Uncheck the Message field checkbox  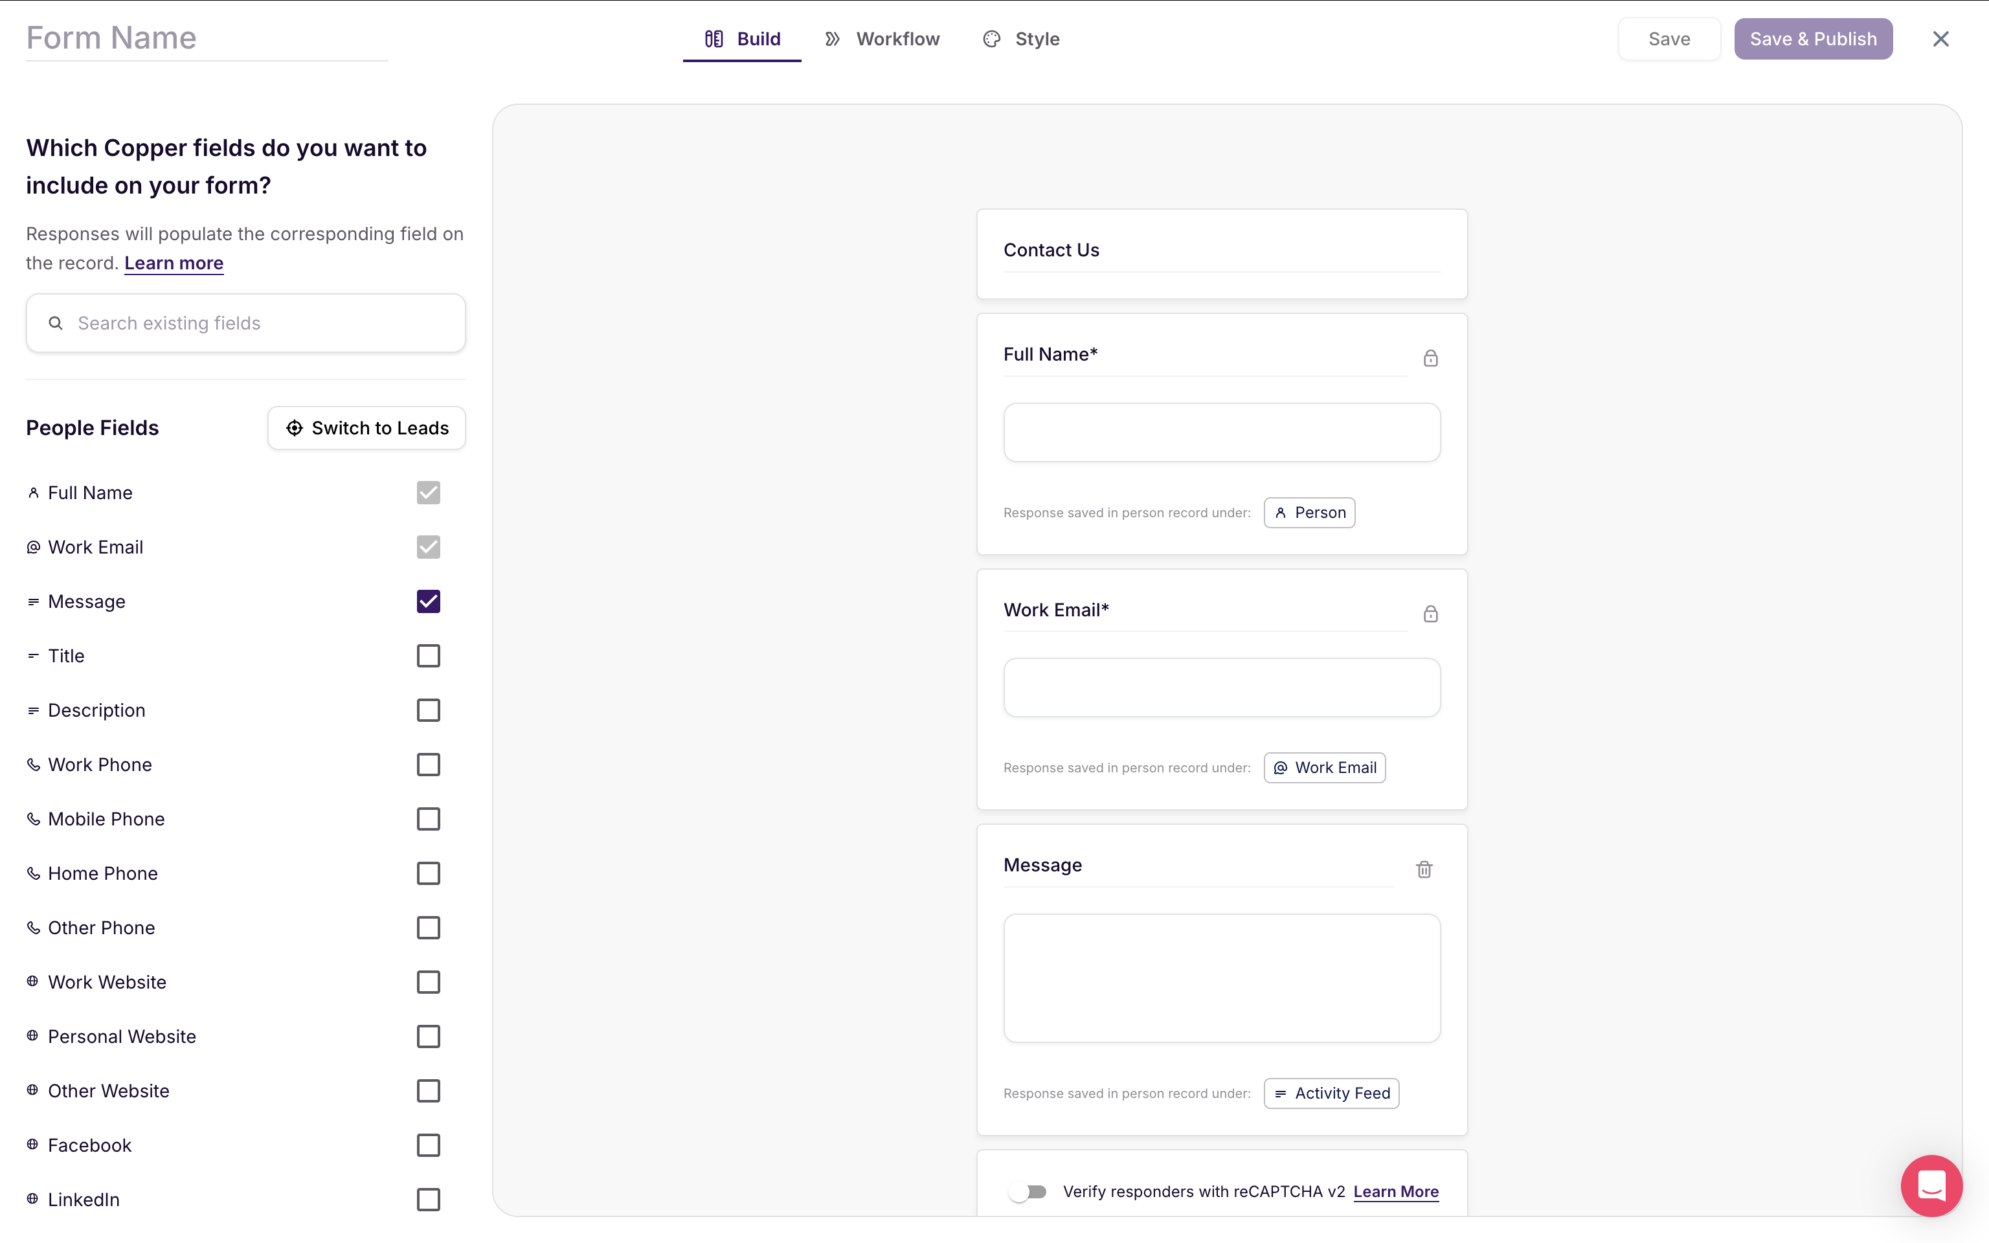click(428, 602)
